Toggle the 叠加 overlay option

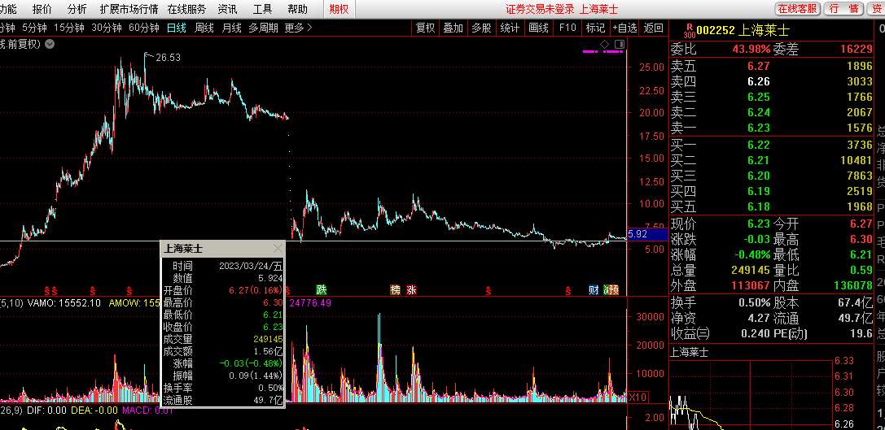coord(453,28)
